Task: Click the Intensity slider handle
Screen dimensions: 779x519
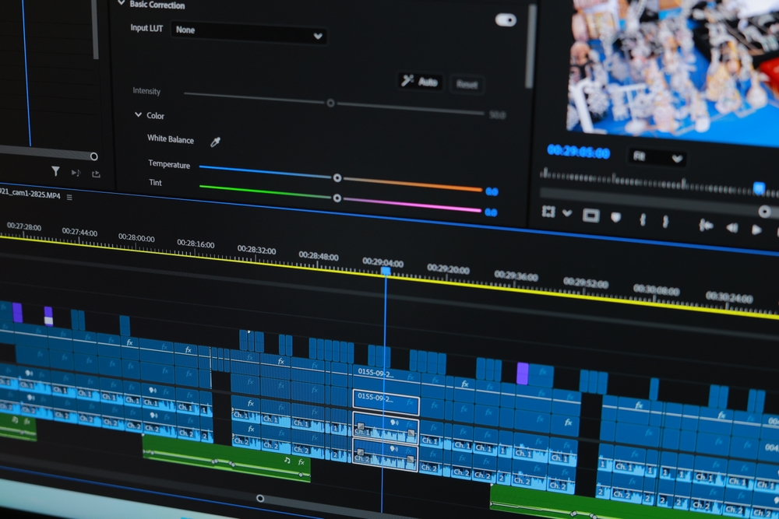Action: coord(333,102)
